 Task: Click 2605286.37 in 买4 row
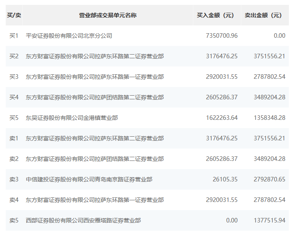point(222,97)
